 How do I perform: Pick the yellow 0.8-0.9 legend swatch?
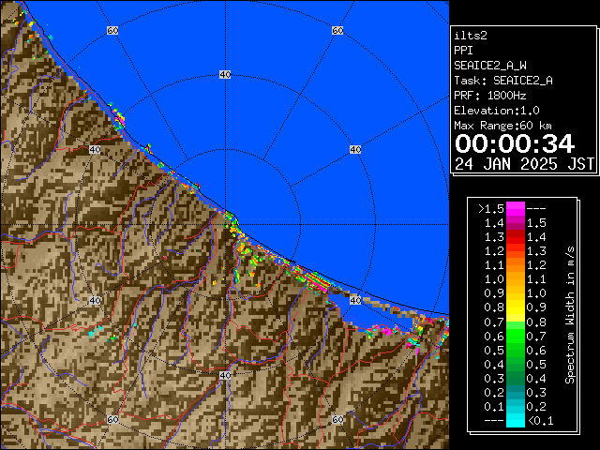pyautogui.click(x=516, y=307)
